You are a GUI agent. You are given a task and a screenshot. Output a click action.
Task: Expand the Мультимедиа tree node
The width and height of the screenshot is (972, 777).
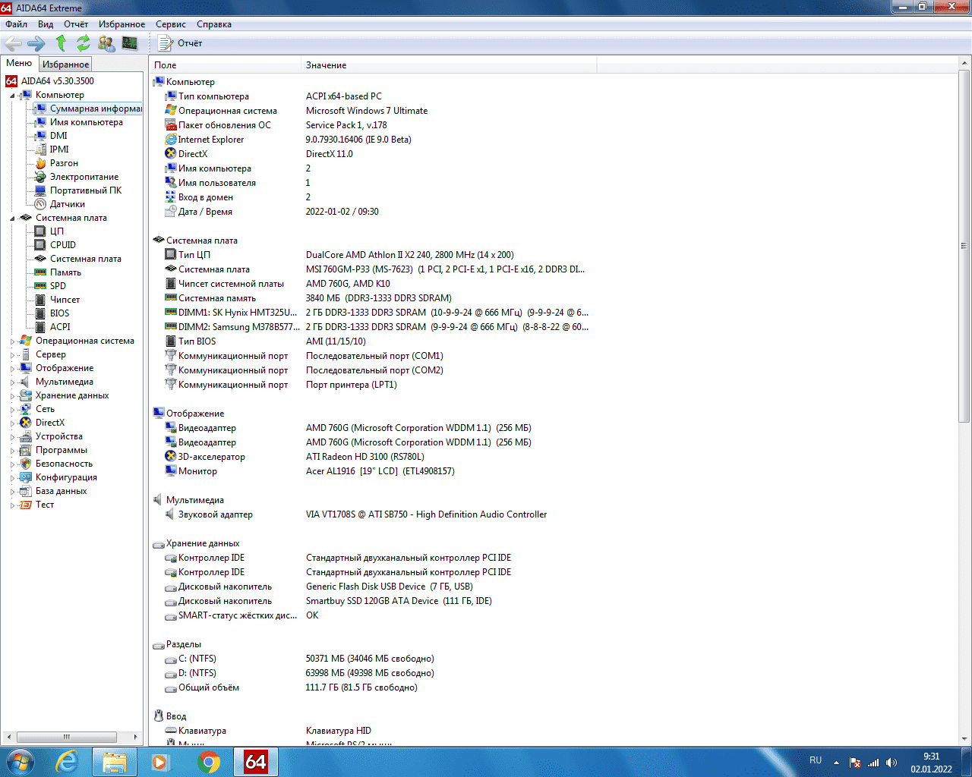click(12, 382)
